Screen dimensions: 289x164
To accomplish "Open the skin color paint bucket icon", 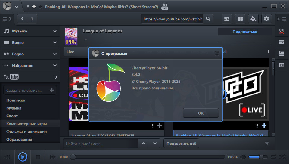I will tap(253, 19).
